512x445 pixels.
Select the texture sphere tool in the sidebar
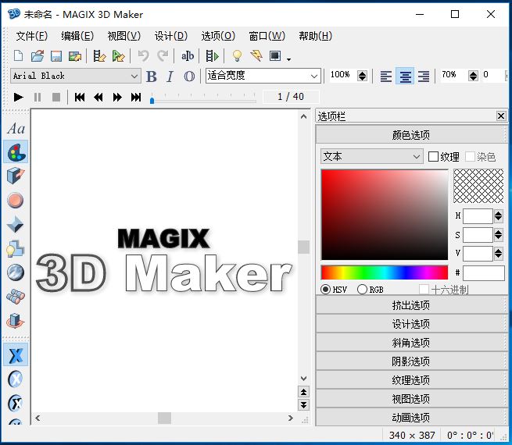[16, 272]
